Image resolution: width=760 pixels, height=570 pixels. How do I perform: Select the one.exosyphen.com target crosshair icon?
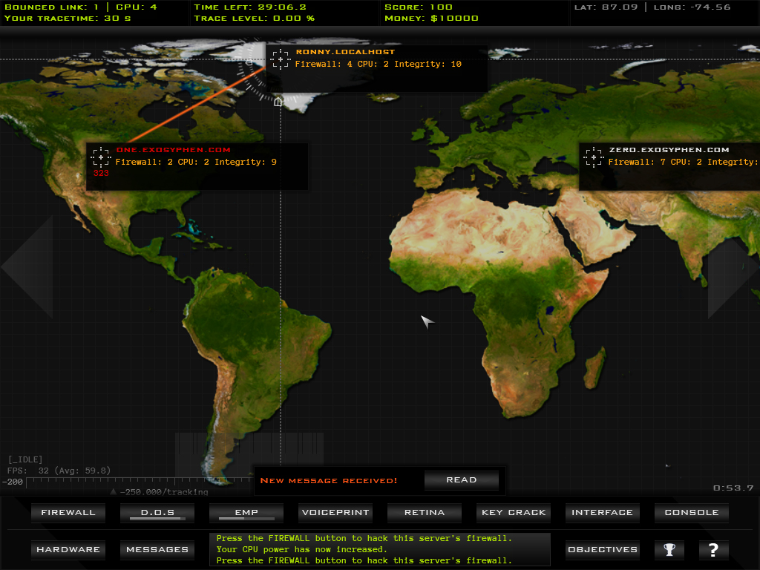tap(101, 157)
